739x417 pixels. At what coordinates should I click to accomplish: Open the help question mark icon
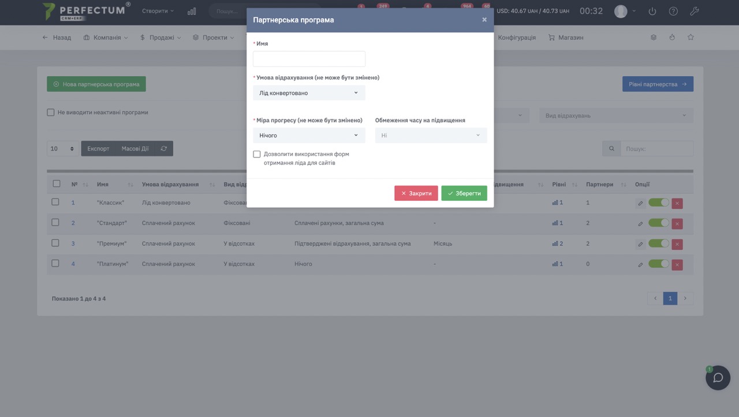(673, 11)
